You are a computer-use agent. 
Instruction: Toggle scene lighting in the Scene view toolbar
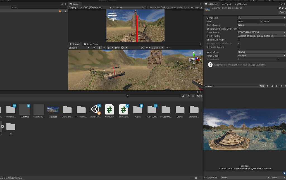click(x=99, y=48)
